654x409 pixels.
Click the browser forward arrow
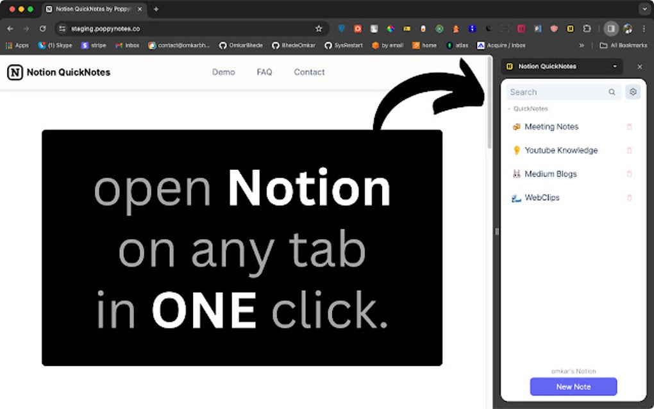[26, 29]
